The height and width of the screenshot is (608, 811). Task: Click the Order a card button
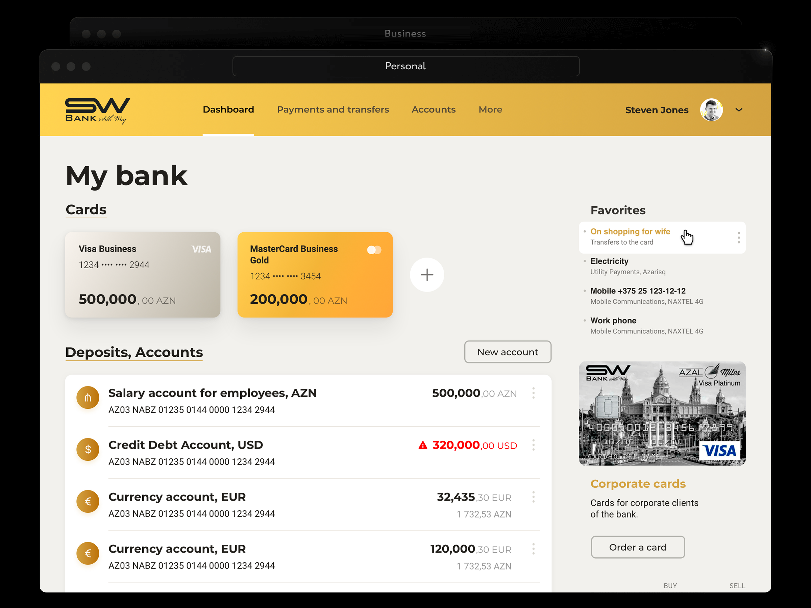638,547
